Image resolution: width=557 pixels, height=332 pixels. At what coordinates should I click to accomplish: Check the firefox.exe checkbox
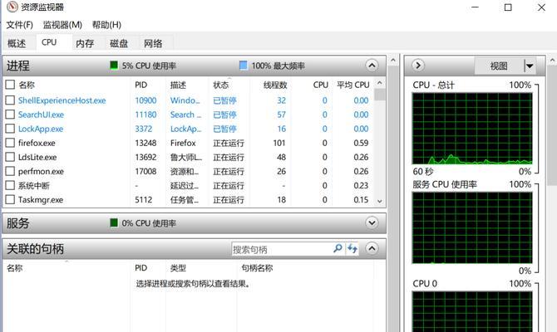click(x=10, y=143)
